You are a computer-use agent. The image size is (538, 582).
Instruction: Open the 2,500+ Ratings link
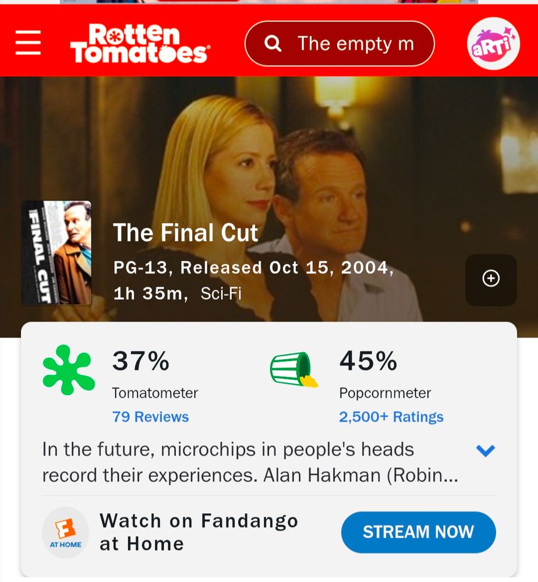pyautogui.click(x=391, y=417)
